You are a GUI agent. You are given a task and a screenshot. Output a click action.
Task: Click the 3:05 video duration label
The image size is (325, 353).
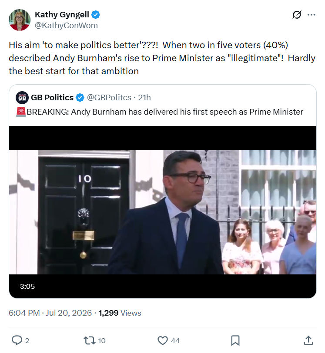pyautogui.click(x=27, y=286)
